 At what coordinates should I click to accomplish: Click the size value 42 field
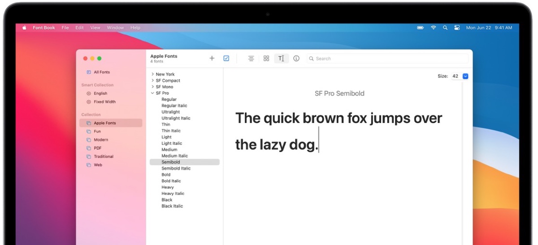click(x=456, y=76)
